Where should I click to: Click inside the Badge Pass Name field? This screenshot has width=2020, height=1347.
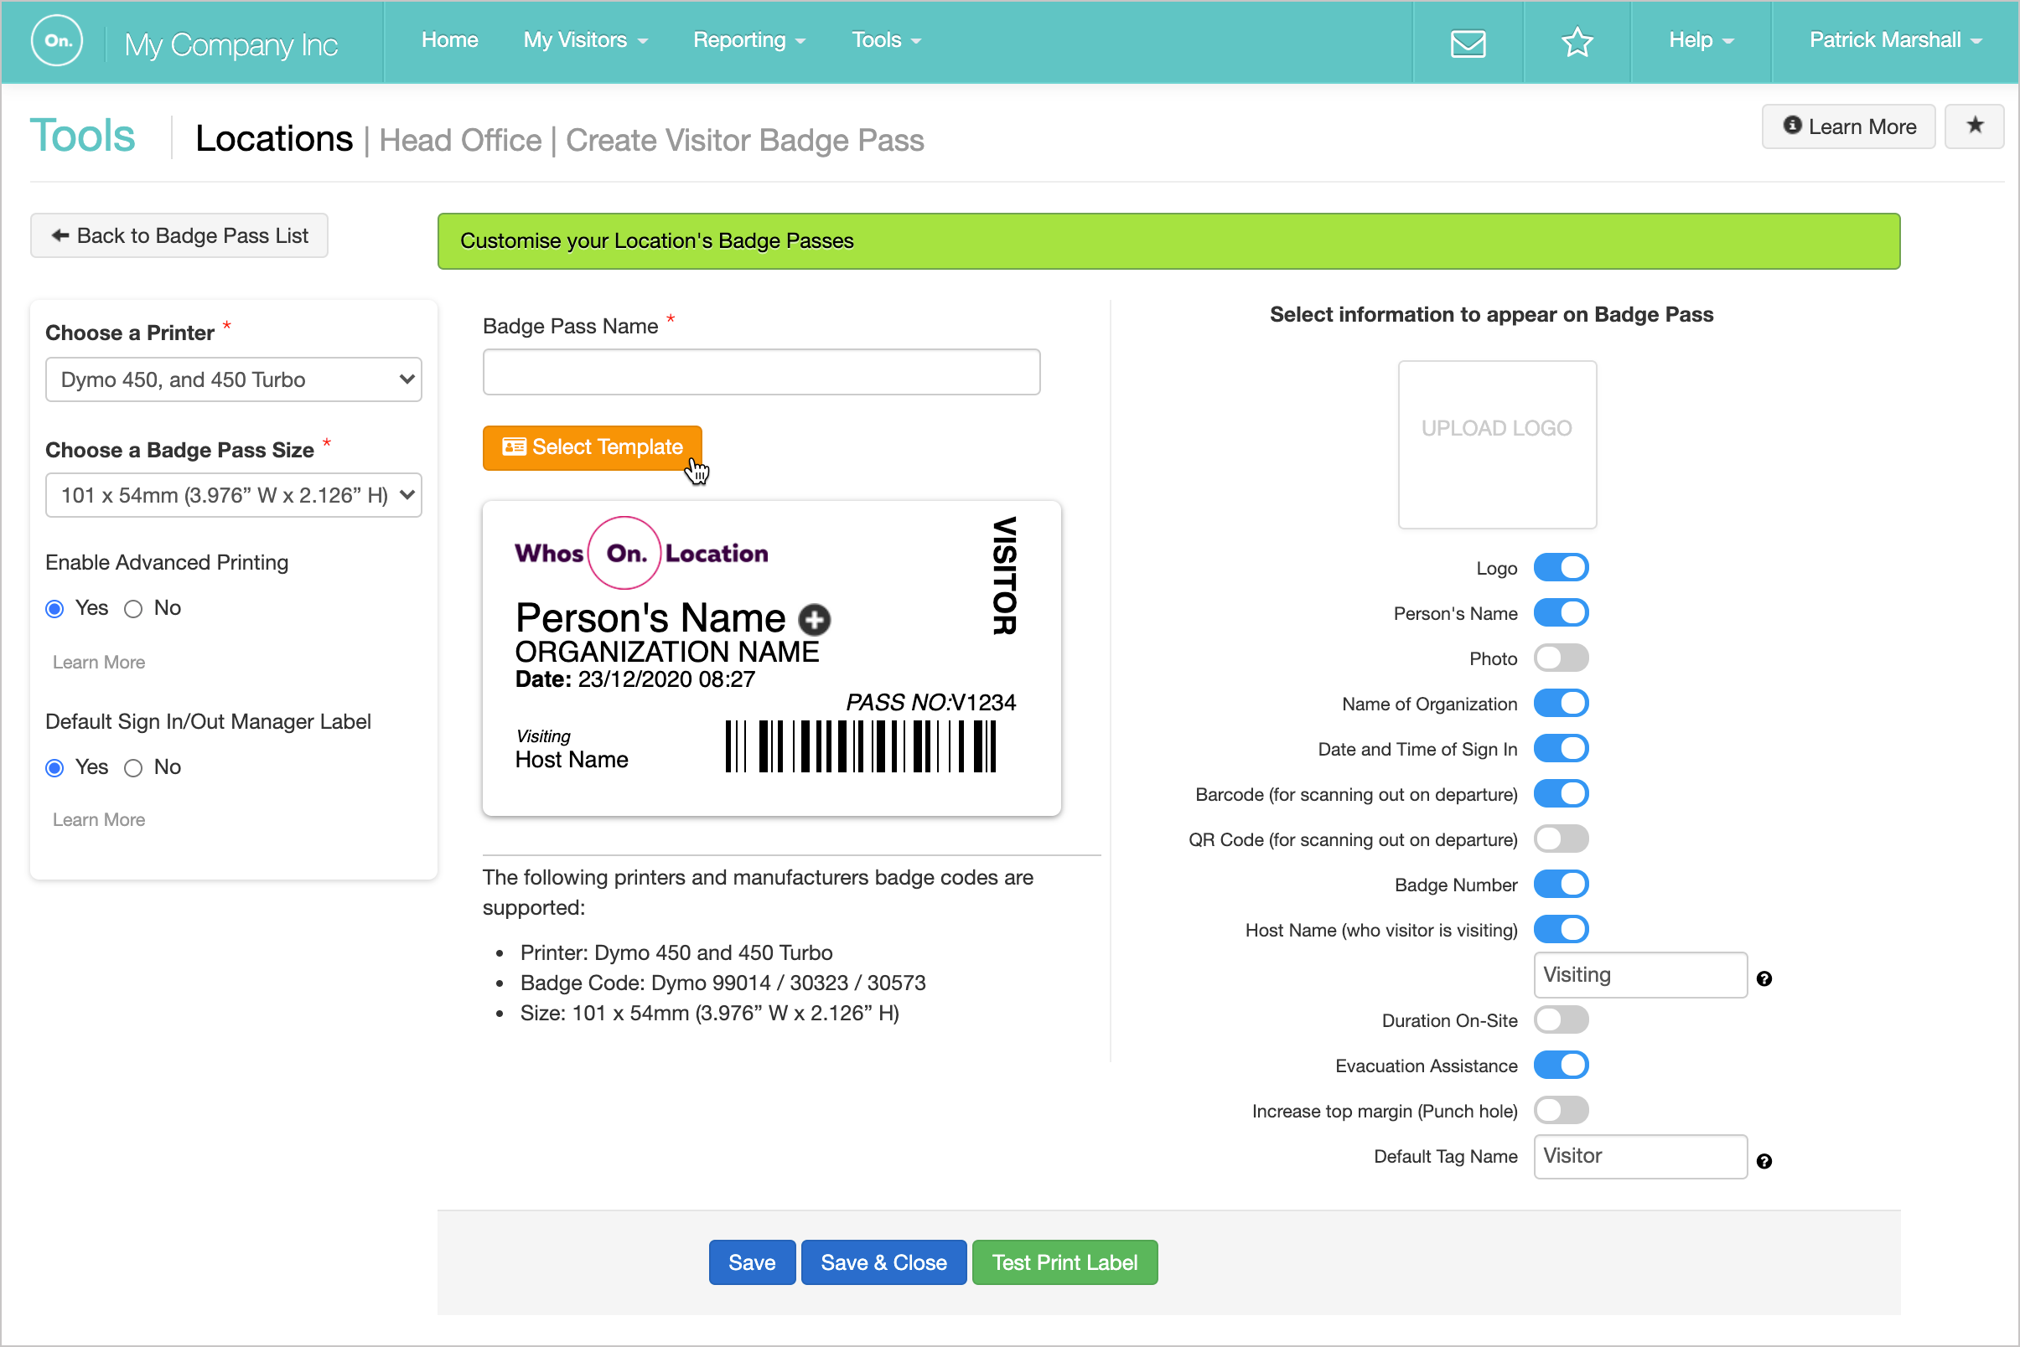(761, 372)
